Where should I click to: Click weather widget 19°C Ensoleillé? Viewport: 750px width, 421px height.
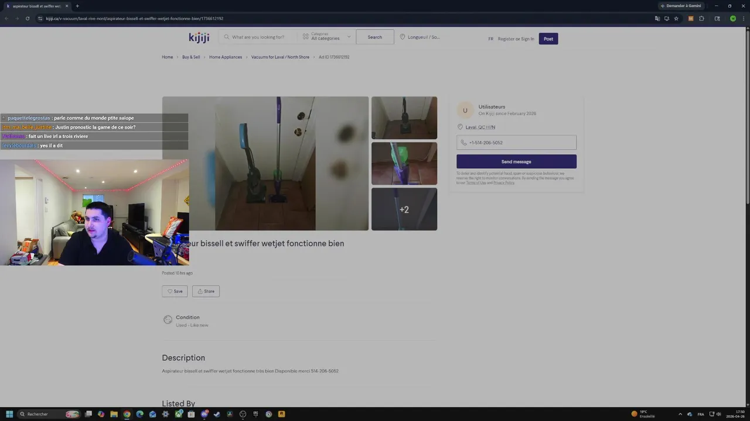[643, 414]
